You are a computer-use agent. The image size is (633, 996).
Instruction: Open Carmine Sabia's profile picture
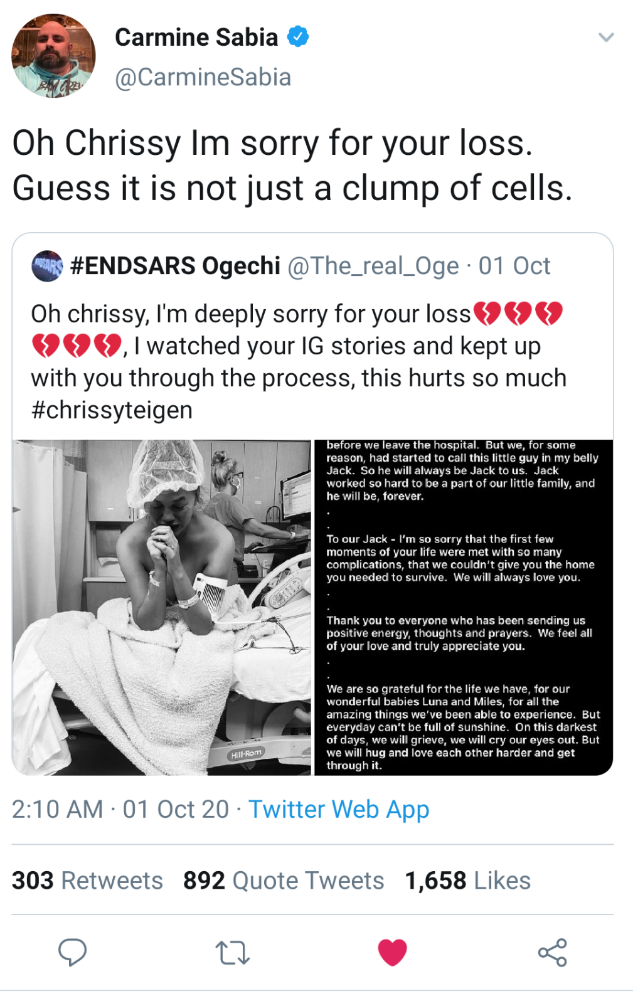point(54,56)
